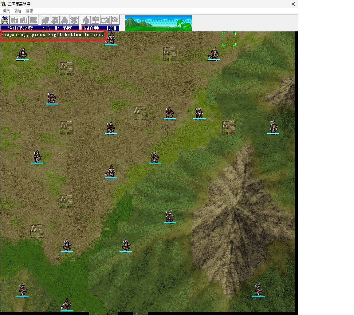Click the greyed scroll icon beside the twin towers
The image size is (354, 315).
(x=34, y=20)
